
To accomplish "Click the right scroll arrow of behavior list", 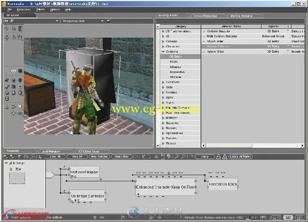I will click(x=303, y=146).
